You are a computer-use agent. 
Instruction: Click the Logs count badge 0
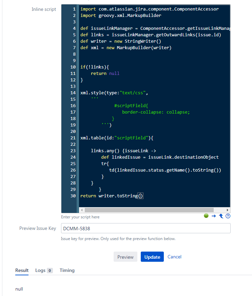(x=50, y=271)
